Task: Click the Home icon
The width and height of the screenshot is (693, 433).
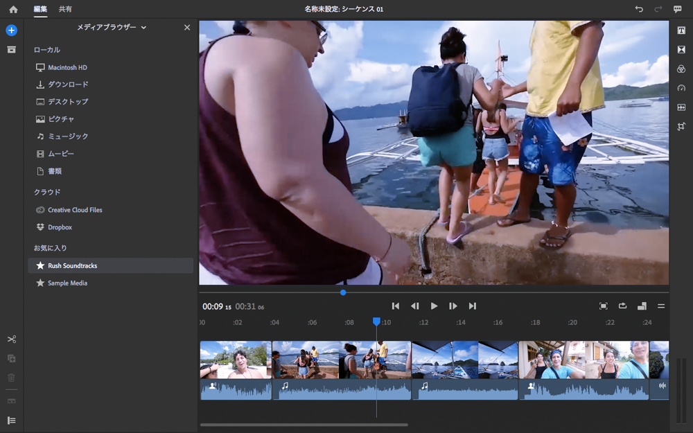Action: pos(13,9)
